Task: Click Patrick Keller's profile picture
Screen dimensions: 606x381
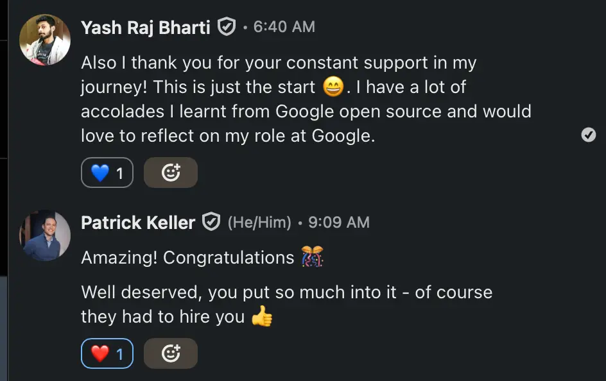Action: point(45,235)
